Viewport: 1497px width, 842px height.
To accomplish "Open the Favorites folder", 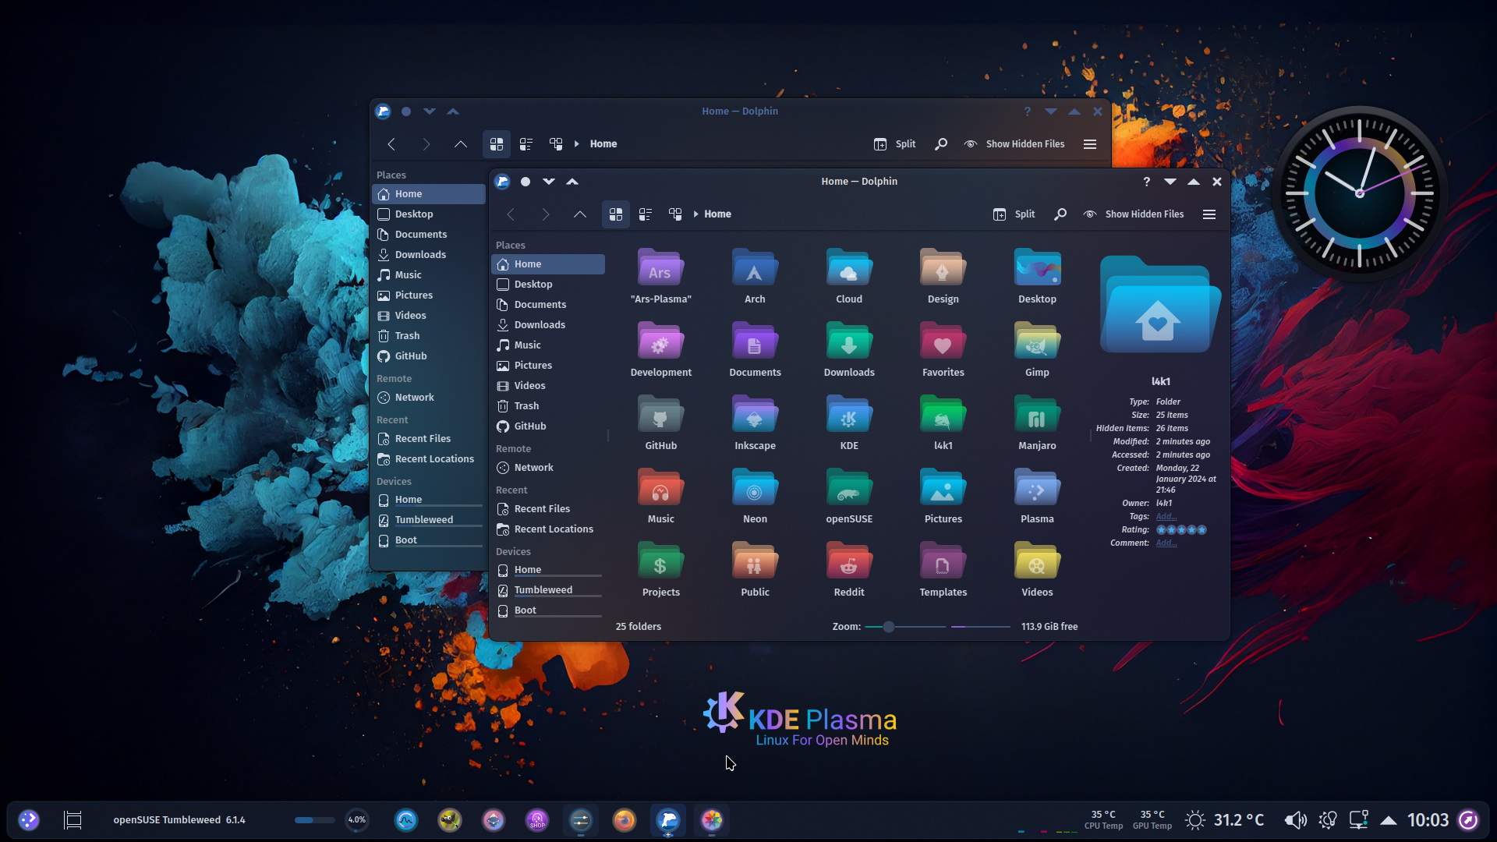I will [x=943, y=349].
